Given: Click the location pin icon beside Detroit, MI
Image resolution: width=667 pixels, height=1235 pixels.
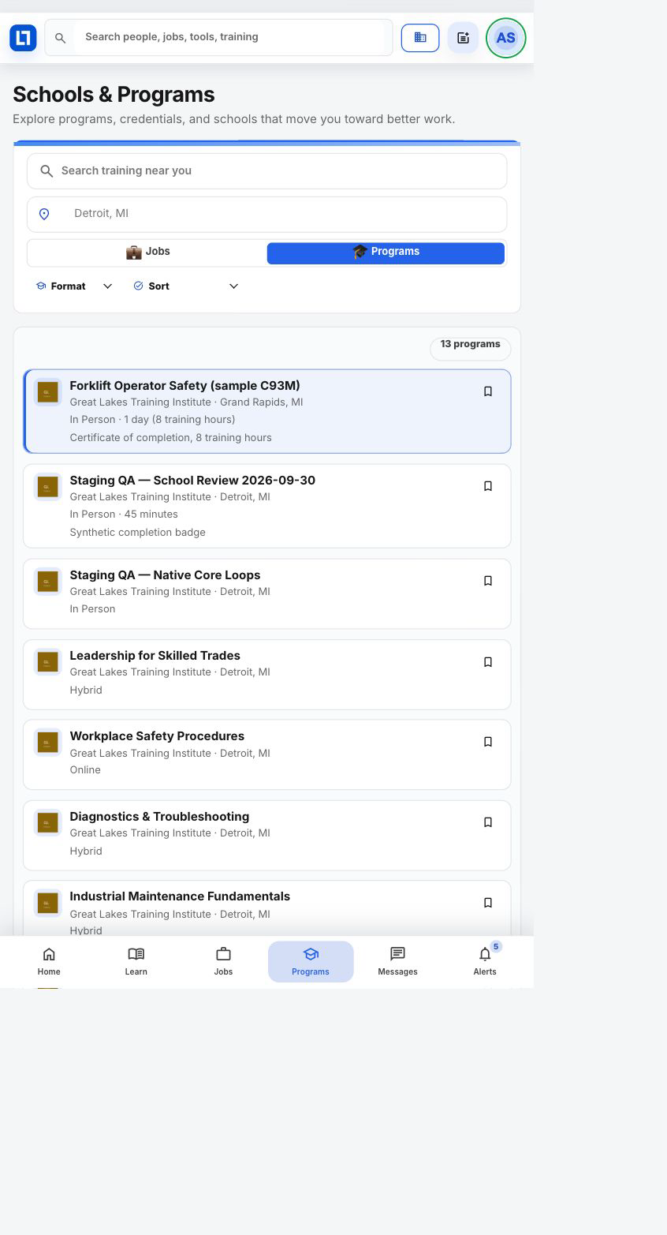Looking at the screenshot, I should click(44, 214).
